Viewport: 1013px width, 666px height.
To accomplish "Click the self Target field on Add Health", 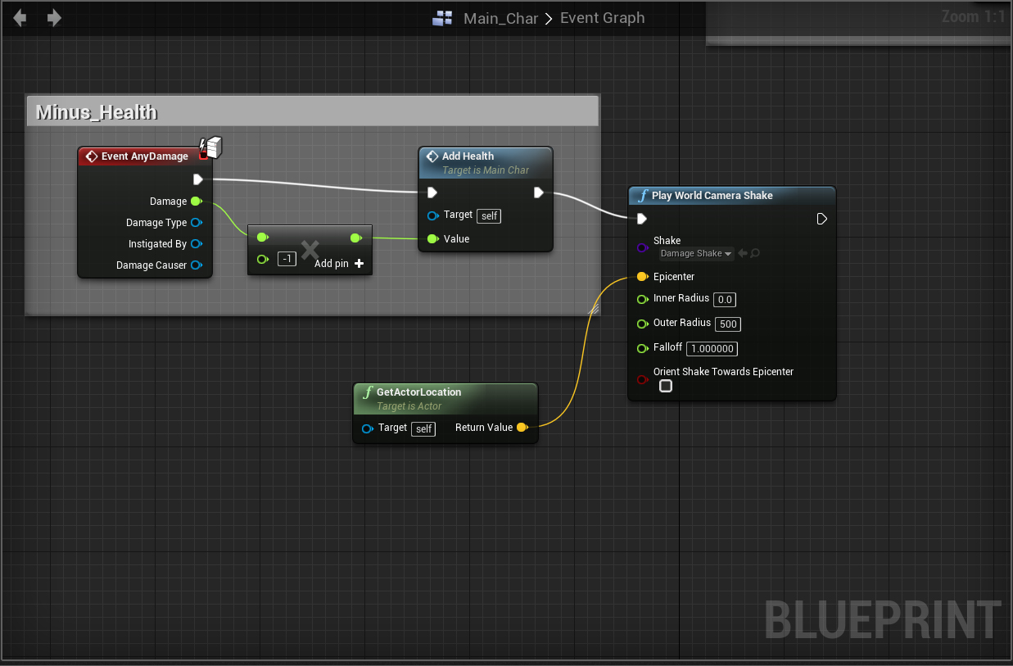I will pos(488,215).
